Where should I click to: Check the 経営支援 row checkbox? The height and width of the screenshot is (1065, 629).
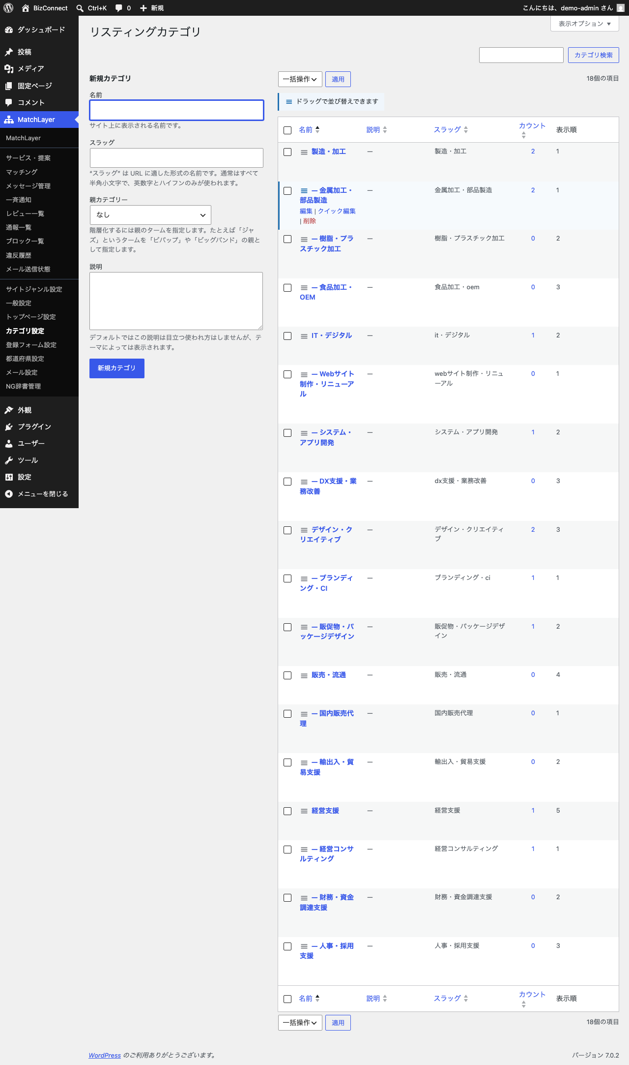pos(287,811)
